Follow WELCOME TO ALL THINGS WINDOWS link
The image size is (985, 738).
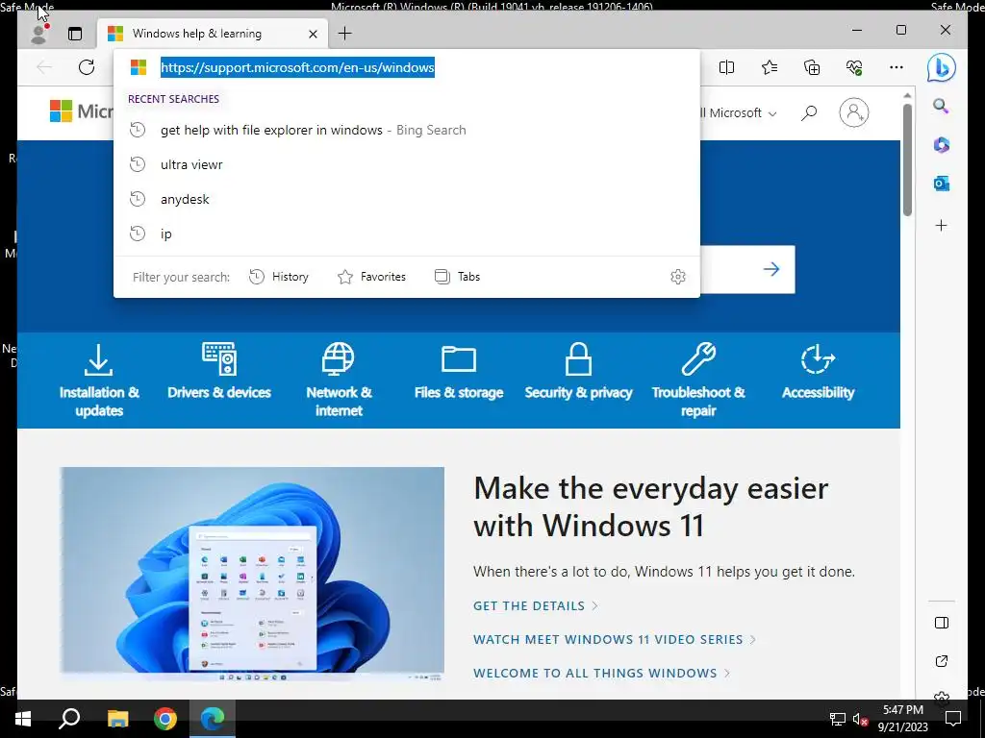[x=601, y=674]
